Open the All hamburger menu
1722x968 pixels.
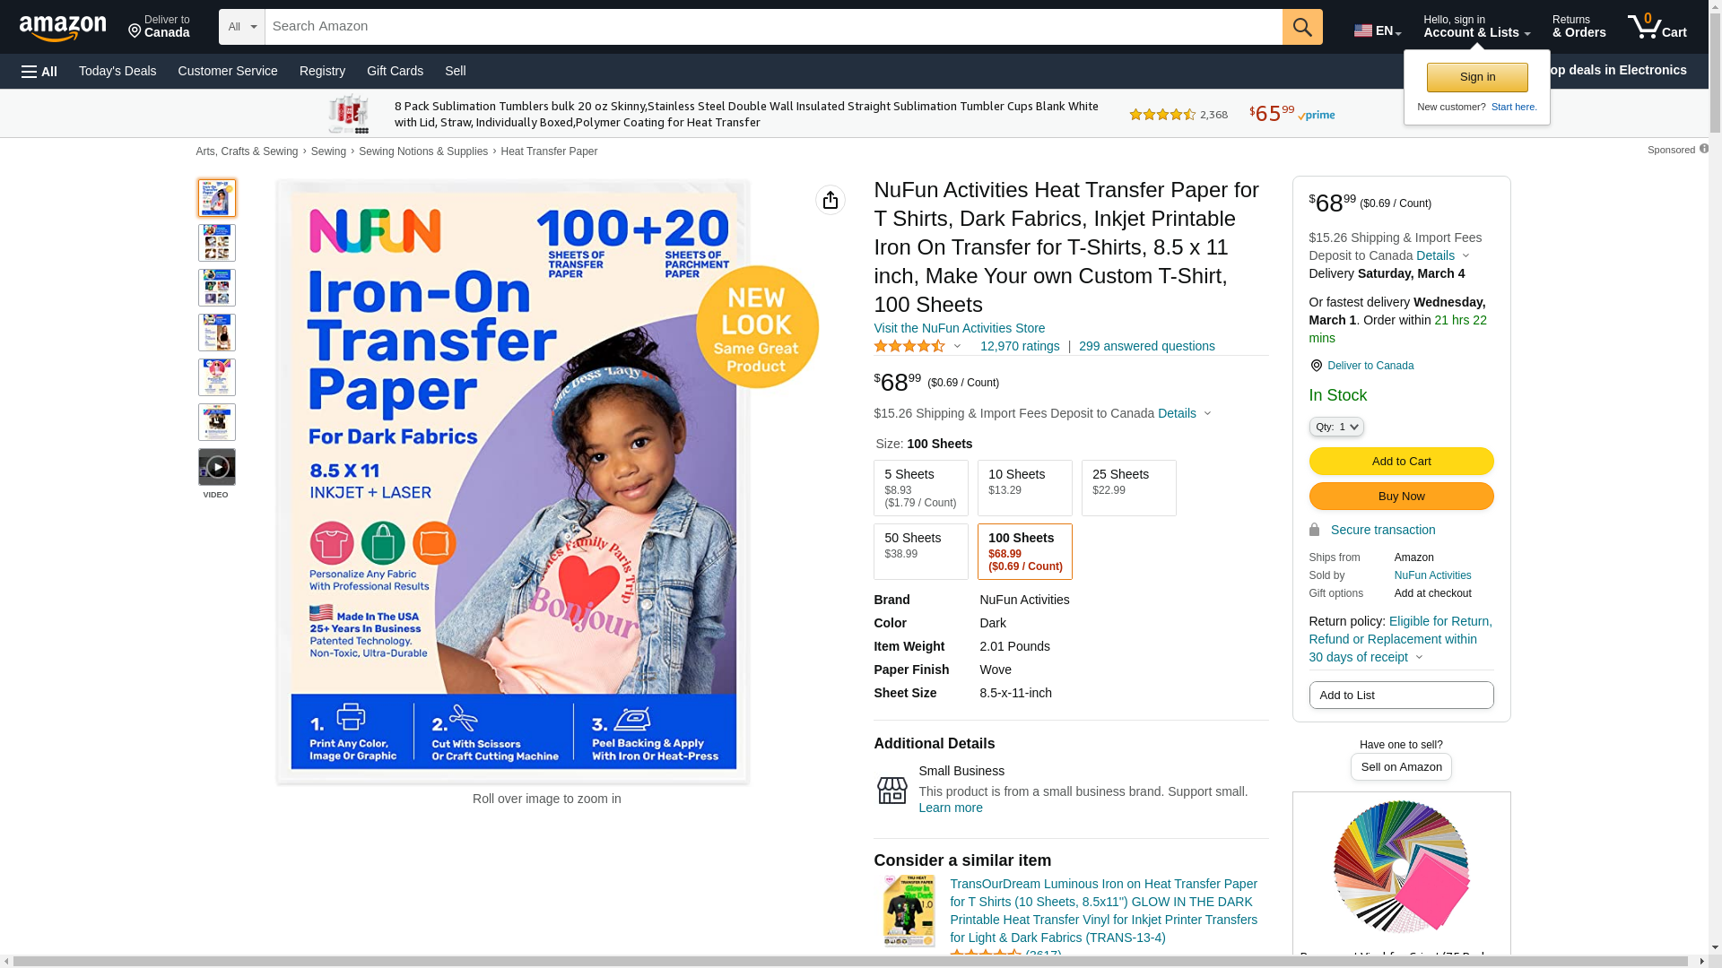[39, 72]
